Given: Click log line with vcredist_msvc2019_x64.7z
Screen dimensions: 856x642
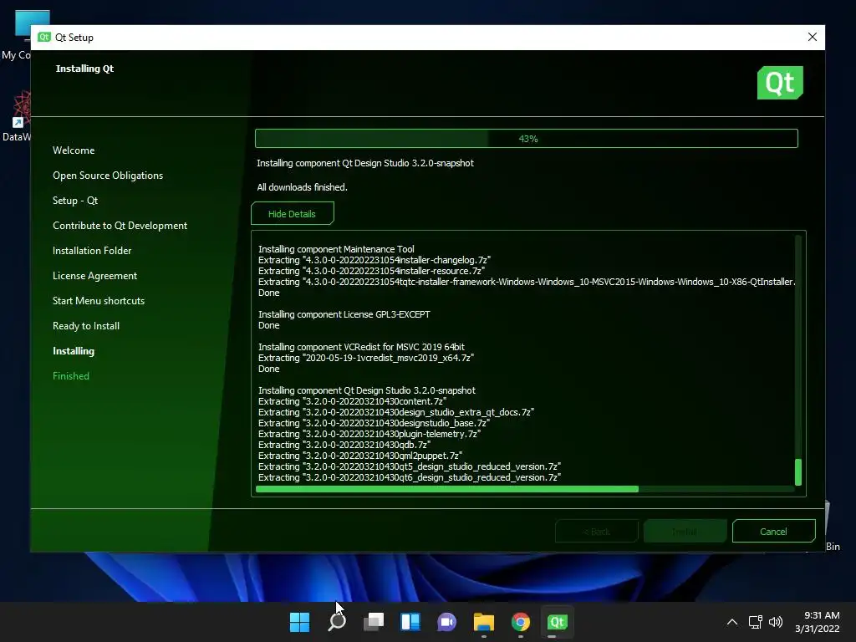Looking at the screenshot, I should (x=366, y=358).
